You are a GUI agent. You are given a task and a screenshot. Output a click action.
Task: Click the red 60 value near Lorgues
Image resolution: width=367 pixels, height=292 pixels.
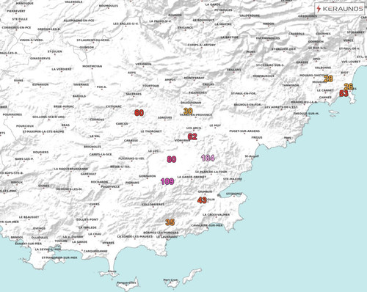(139, 113)
